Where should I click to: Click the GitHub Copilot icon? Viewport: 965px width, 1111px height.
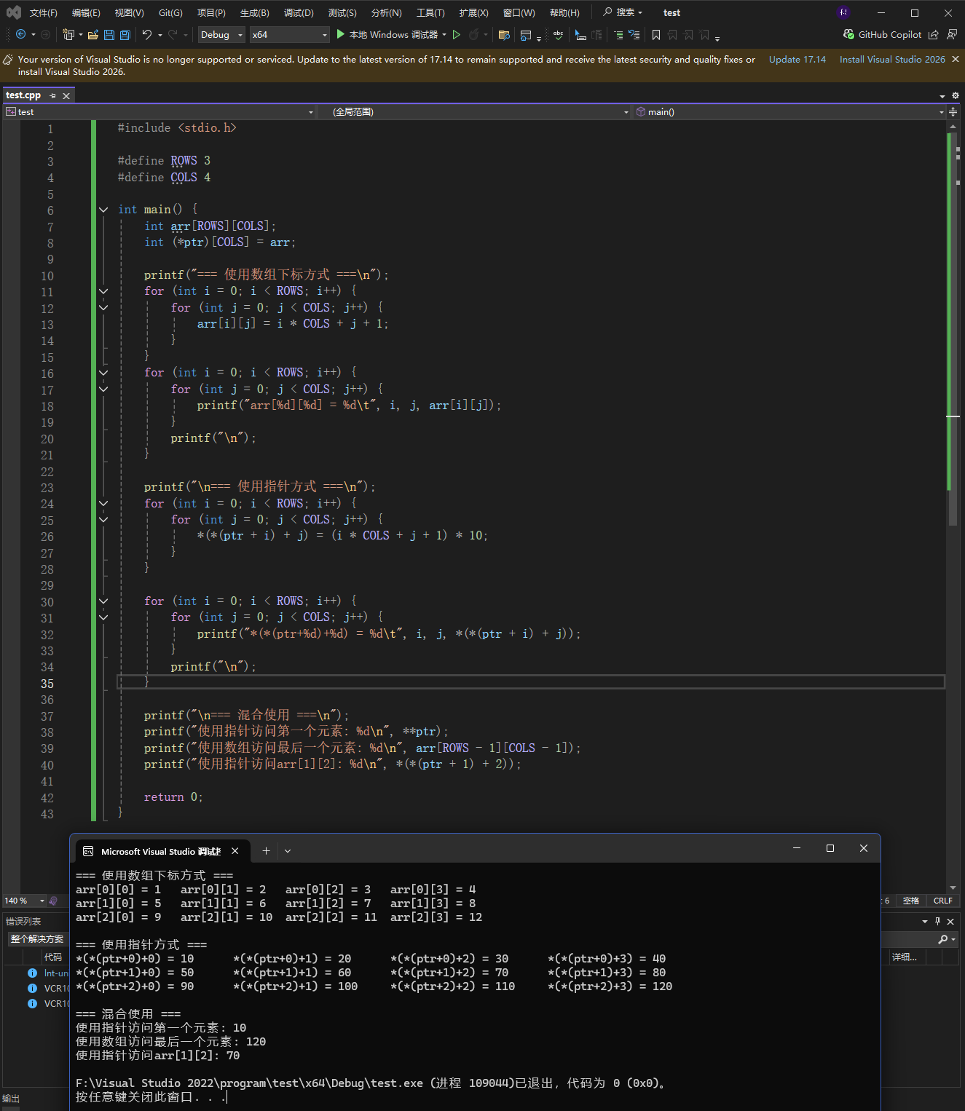point(848,34)
